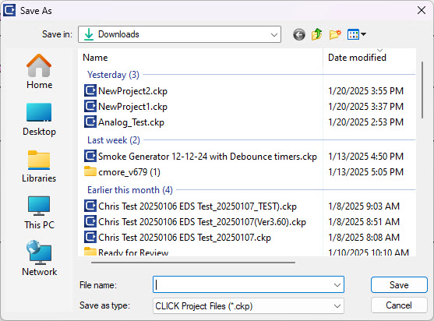The image size is (434, 321).
Task: Click the Cancel button
Action: click(x=399, y=305)
